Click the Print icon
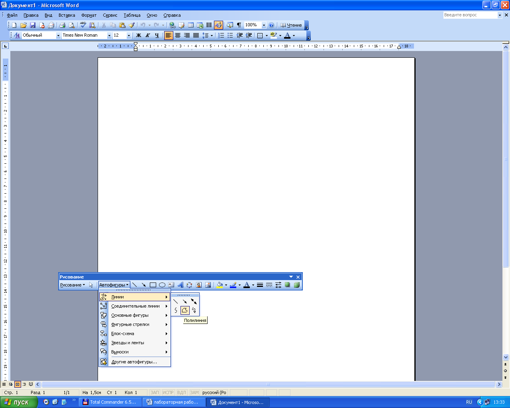The image size is (510, 408). click(62, 25)
